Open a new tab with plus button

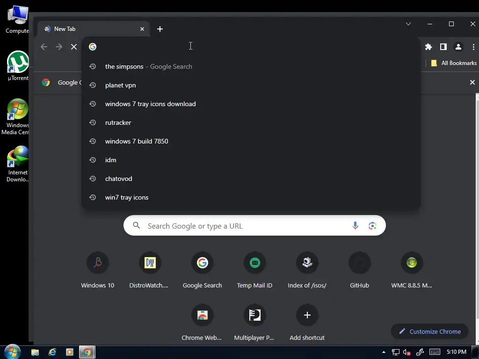(x=160, y=29)
